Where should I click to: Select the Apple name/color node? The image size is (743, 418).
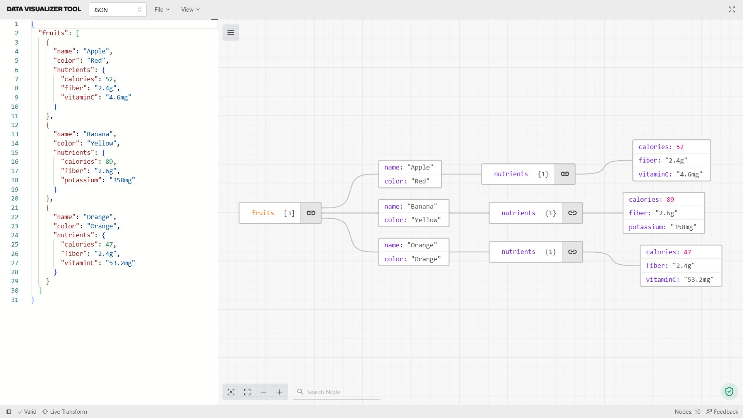coord(410,174)
